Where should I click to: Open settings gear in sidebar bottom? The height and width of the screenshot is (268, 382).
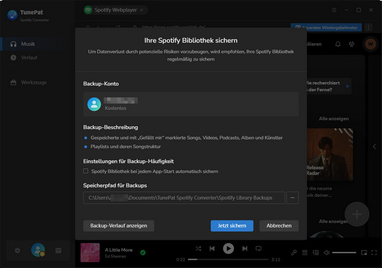(17, 250)
